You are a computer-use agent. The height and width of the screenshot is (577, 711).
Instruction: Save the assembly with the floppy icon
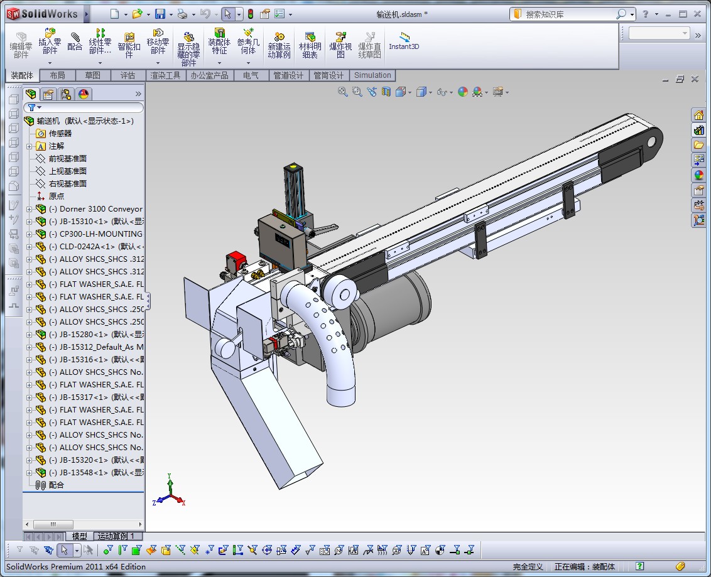click(160, 14)
